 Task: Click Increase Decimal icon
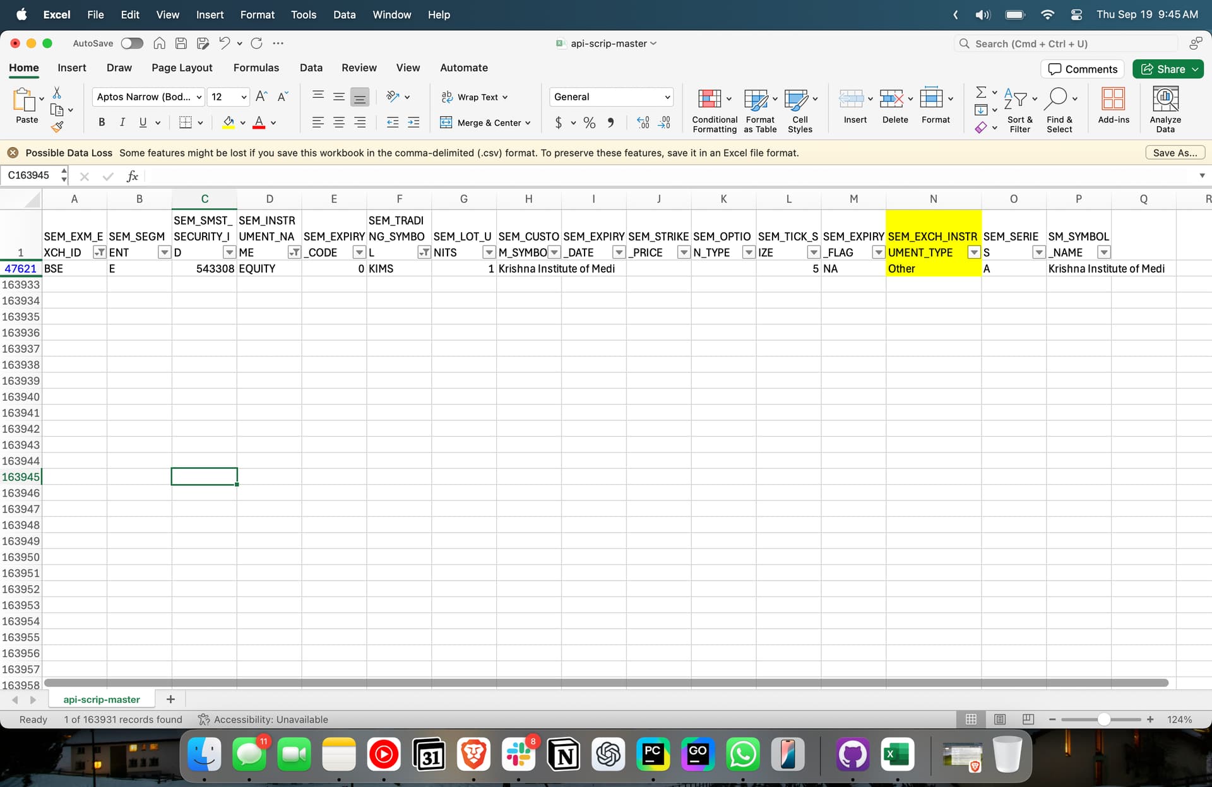643,122
